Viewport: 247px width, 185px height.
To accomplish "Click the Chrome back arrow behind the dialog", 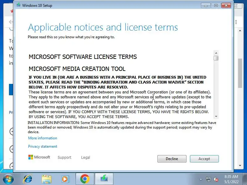I will tap(11, 22).
